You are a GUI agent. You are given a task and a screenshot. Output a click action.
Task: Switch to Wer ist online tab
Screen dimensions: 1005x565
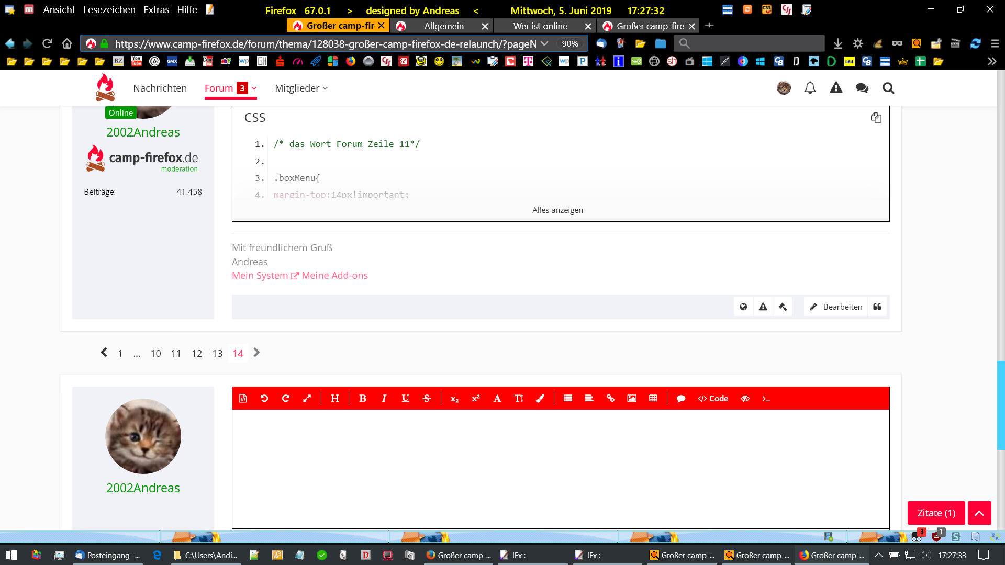(540, 26)
